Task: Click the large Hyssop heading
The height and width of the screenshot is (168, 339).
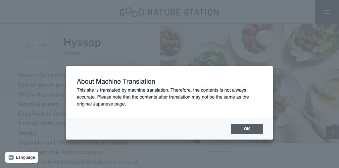Action: pos(82,42)
